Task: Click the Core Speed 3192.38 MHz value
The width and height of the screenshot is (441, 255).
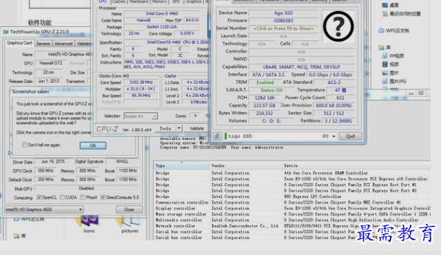Action: point(141,82)
